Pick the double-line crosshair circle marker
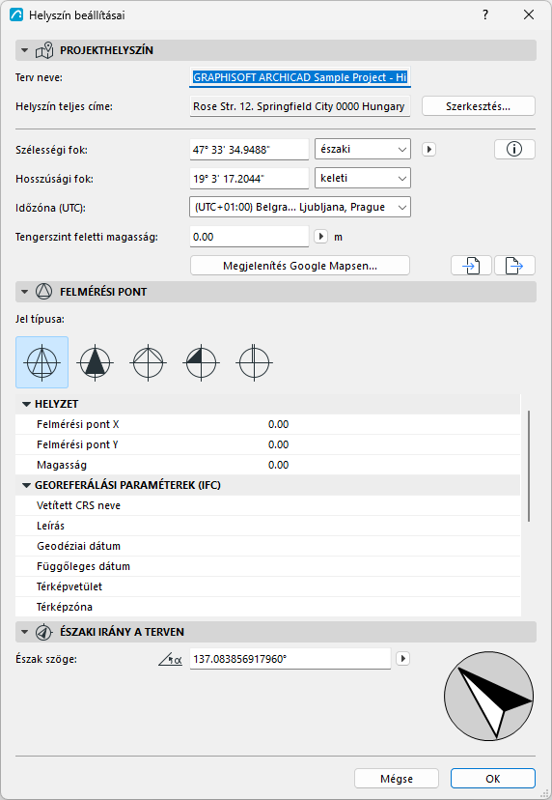 (x=254, y=362)
